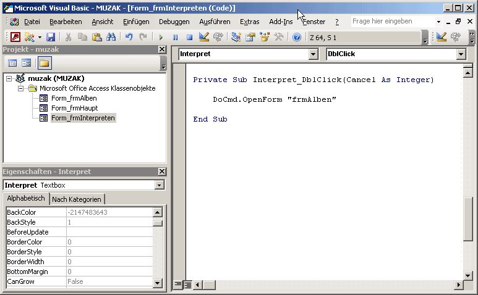Click the Access VBA icon left of Datei

tap(14, 22)
